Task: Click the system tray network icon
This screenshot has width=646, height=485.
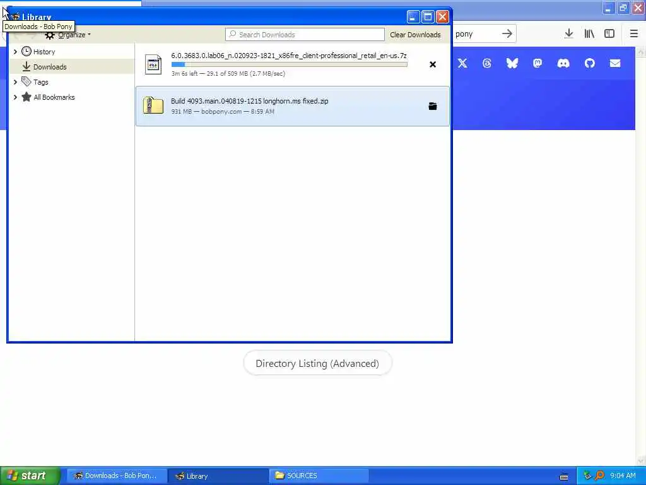Action: tap(587, 476)
